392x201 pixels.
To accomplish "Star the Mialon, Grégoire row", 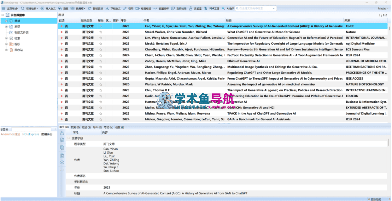I will (x=101, y=119).
